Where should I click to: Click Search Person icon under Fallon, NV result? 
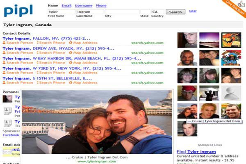coord(4,43)
